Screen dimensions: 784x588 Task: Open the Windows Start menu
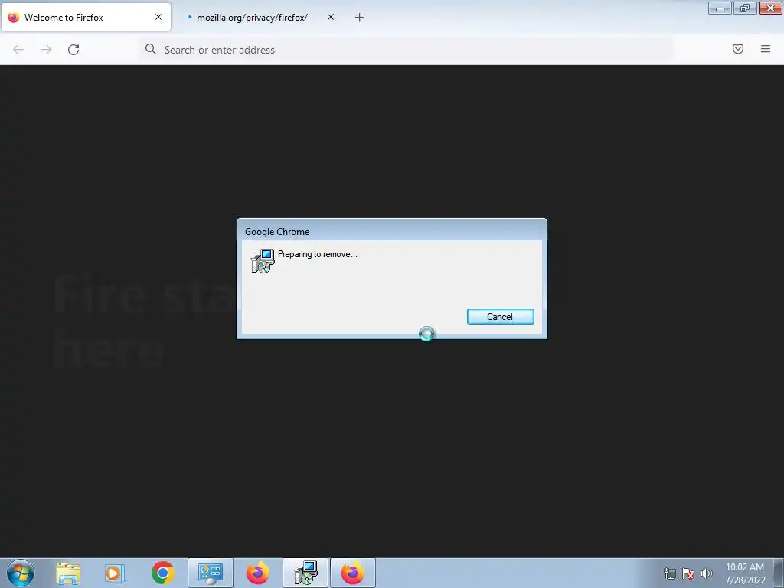21,573
